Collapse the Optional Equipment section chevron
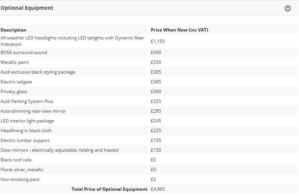 (287, 8)
